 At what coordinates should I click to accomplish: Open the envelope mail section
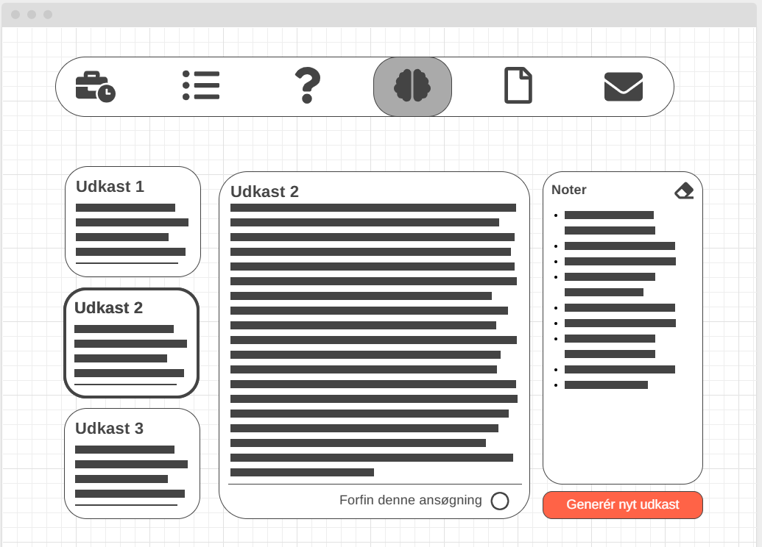coord(623,87)
